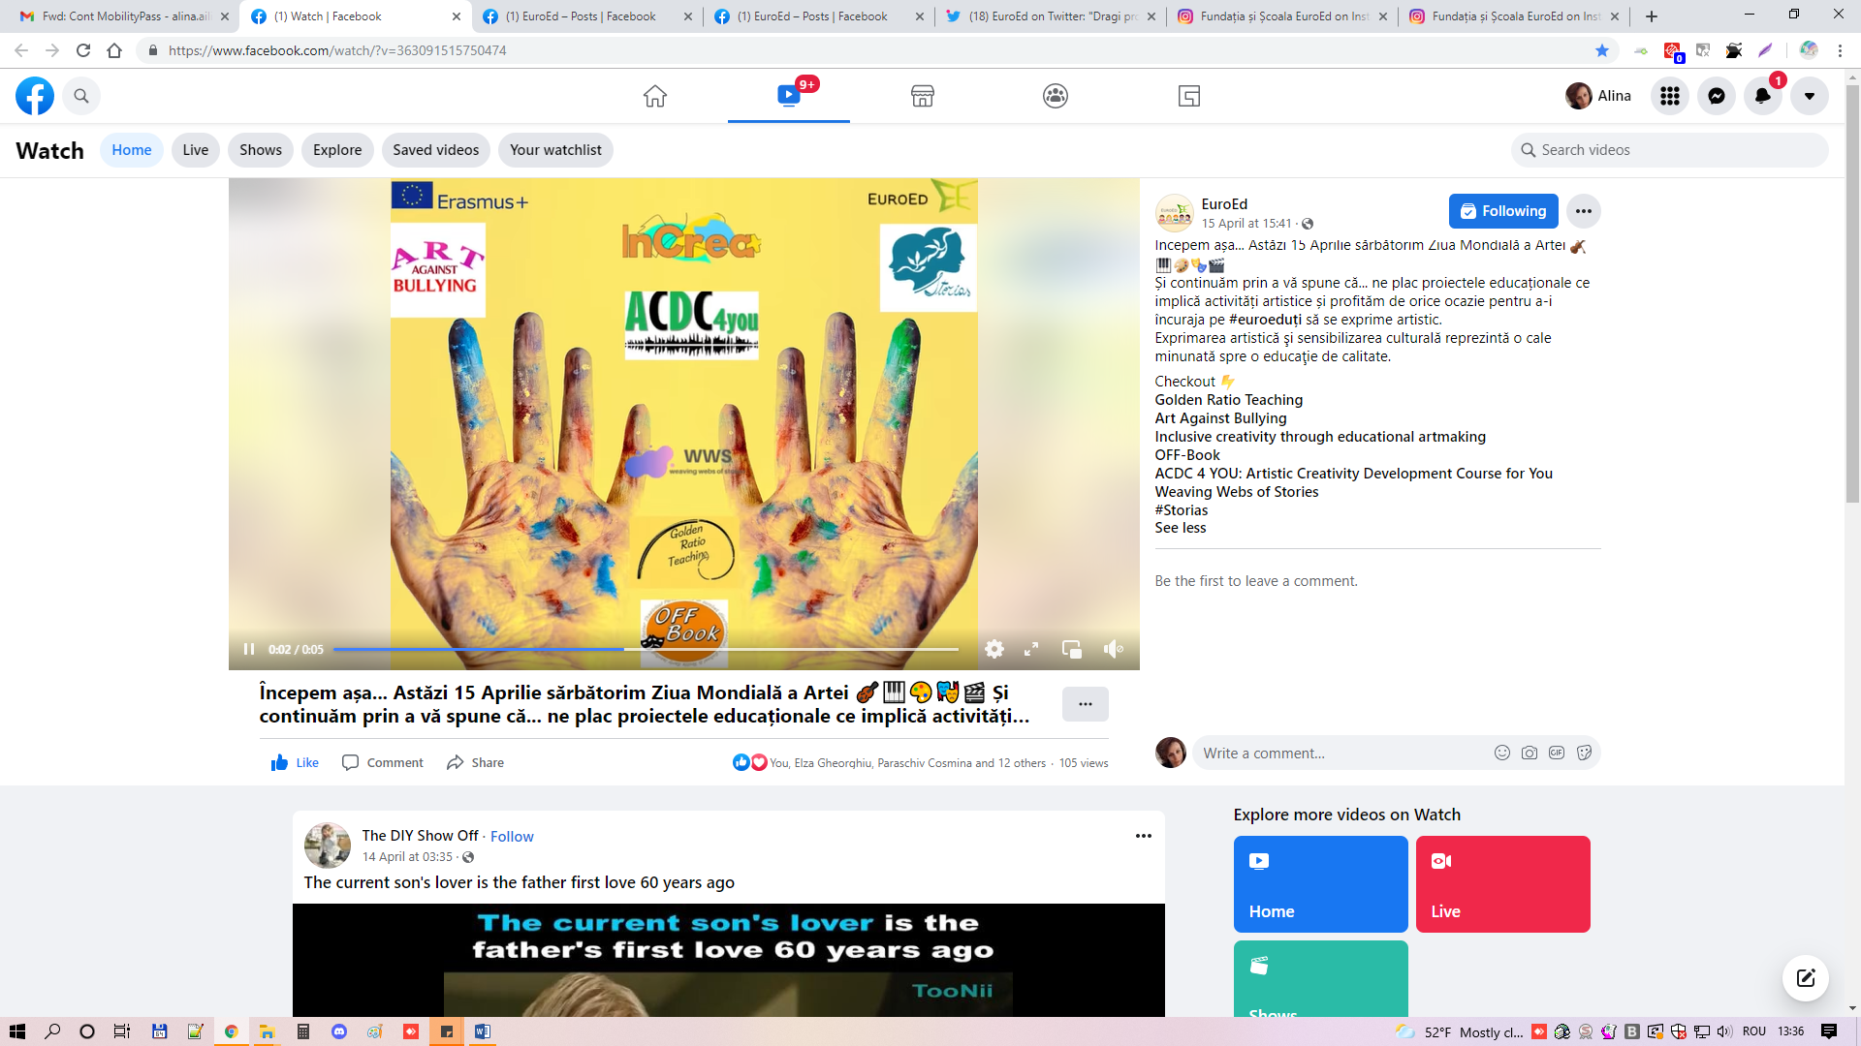Open the EuroEd page name link

coord(1224,204)
